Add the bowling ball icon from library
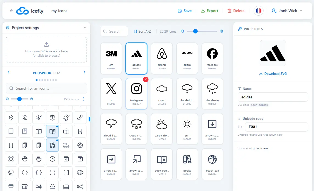Image resolution: width=314 pixels, height=191 pixels. [x=52, y=159]
